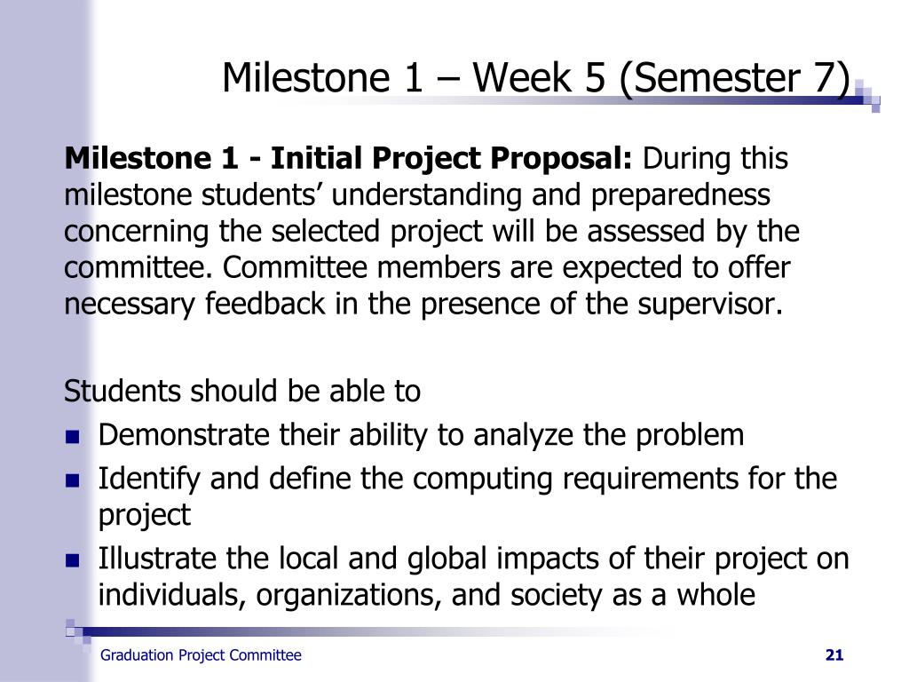Click the decorative squares at footer line start
The width and height of the screenshot is (909, 682).
coord(79,631)
